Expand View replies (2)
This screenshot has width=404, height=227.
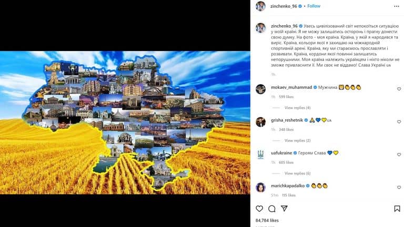pyautogui.click(x=297, y=140)
